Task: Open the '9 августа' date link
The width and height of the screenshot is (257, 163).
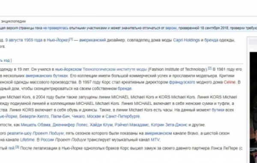Action: [x=14, y=40]
